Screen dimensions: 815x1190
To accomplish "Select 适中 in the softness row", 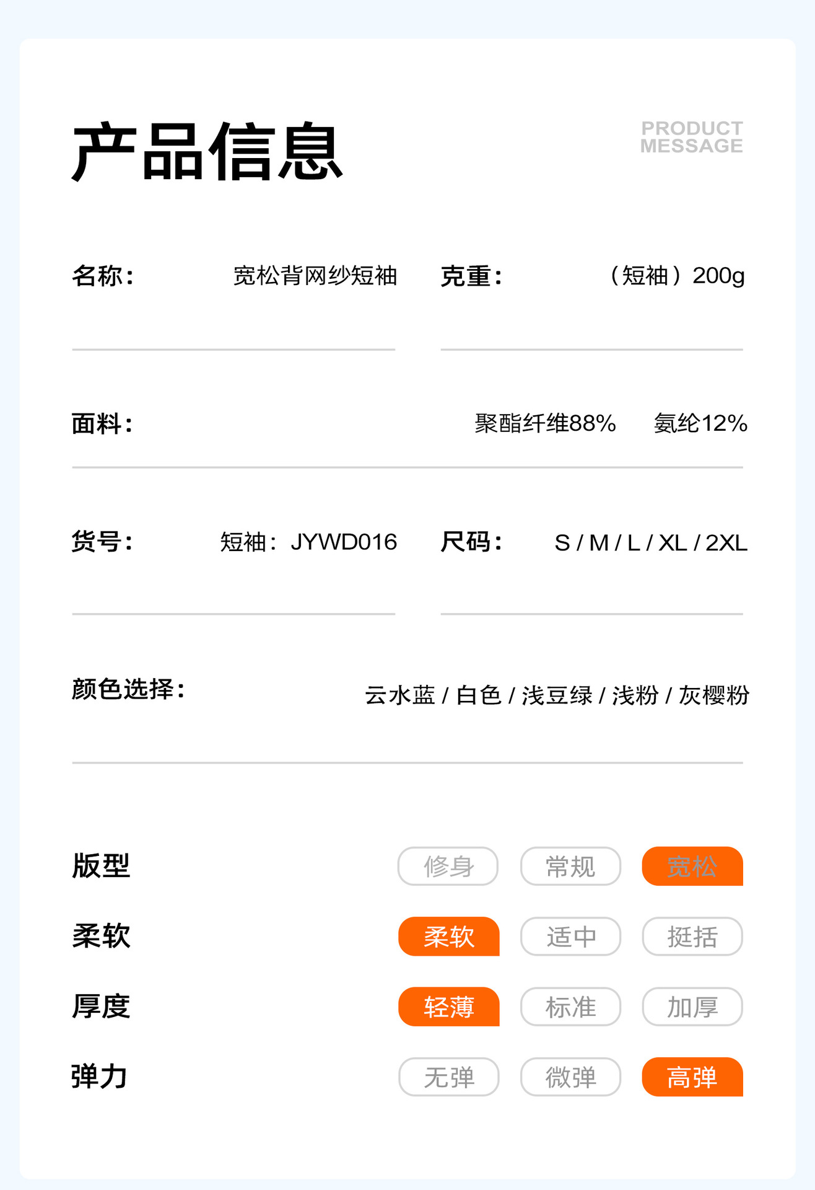I will pyautogui.click(x=570, y=936).
